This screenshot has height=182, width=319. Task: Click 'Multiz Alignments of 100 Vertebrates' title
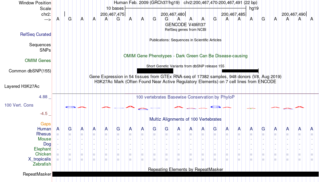185,119
